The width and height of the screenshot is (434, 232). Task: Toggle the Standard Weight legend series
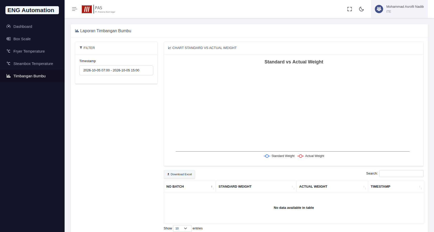279,156
